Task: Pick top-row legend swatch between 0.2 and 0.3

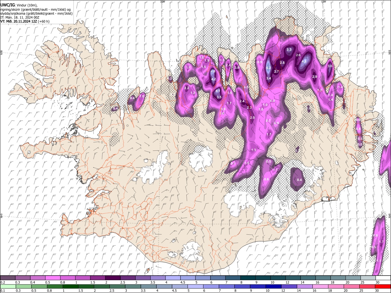Action: [8, 278]
